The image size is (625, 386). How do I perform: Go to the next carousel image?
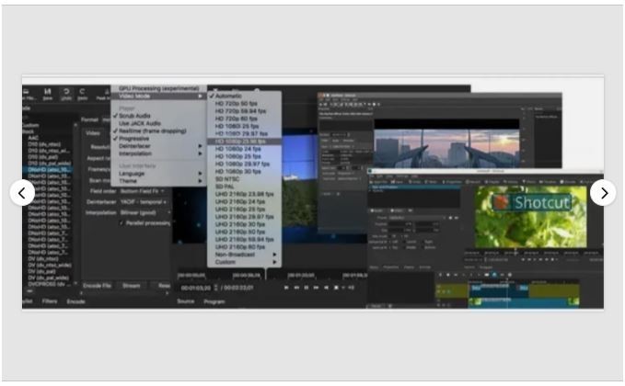click(x=603, y=193)
